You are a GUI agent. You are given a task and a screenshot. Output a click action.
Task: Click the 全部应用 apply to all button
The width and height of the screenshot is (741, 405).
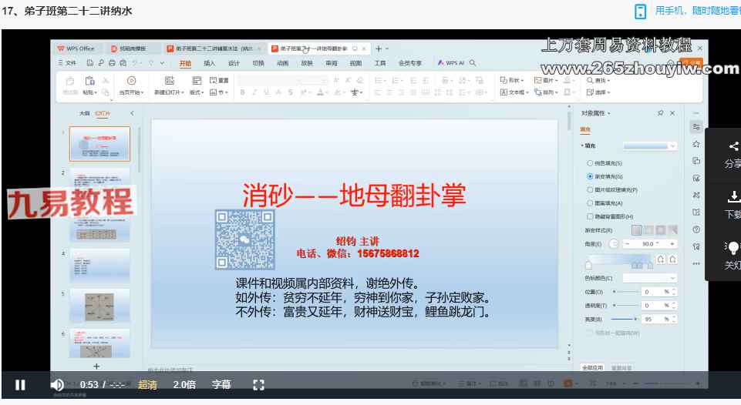tap(592, 368)
